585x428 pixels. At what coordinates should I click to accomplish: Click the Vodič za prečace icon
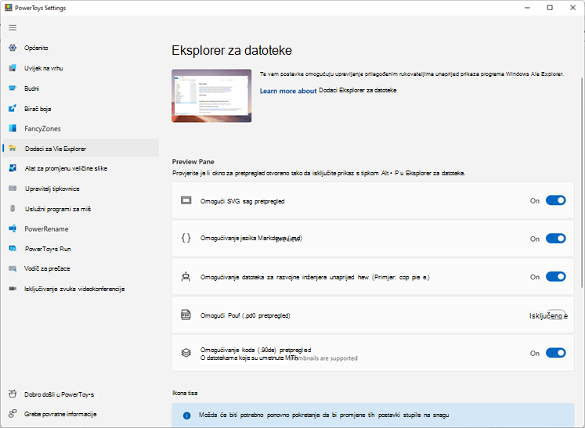tap(13, 268)
